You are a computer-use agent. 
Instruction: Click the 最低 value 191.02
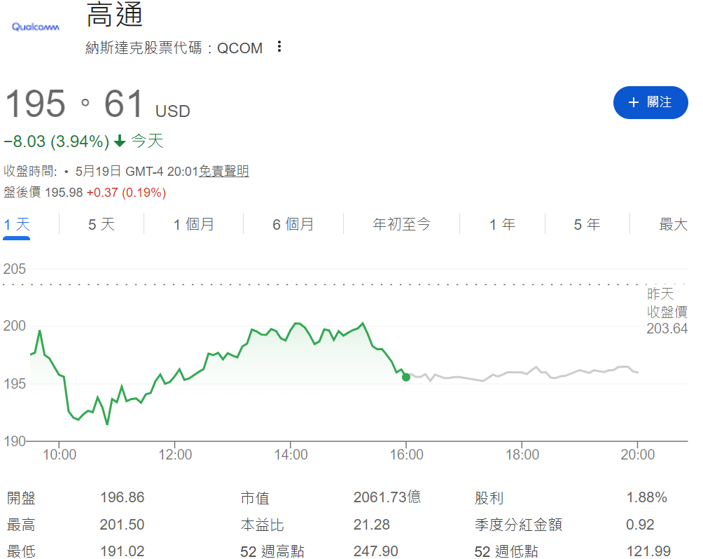pos(122,551)
